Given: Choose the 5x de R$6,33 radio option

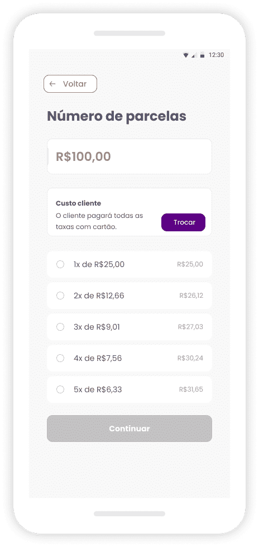Looking at the screenshot, I should [60, 389].
